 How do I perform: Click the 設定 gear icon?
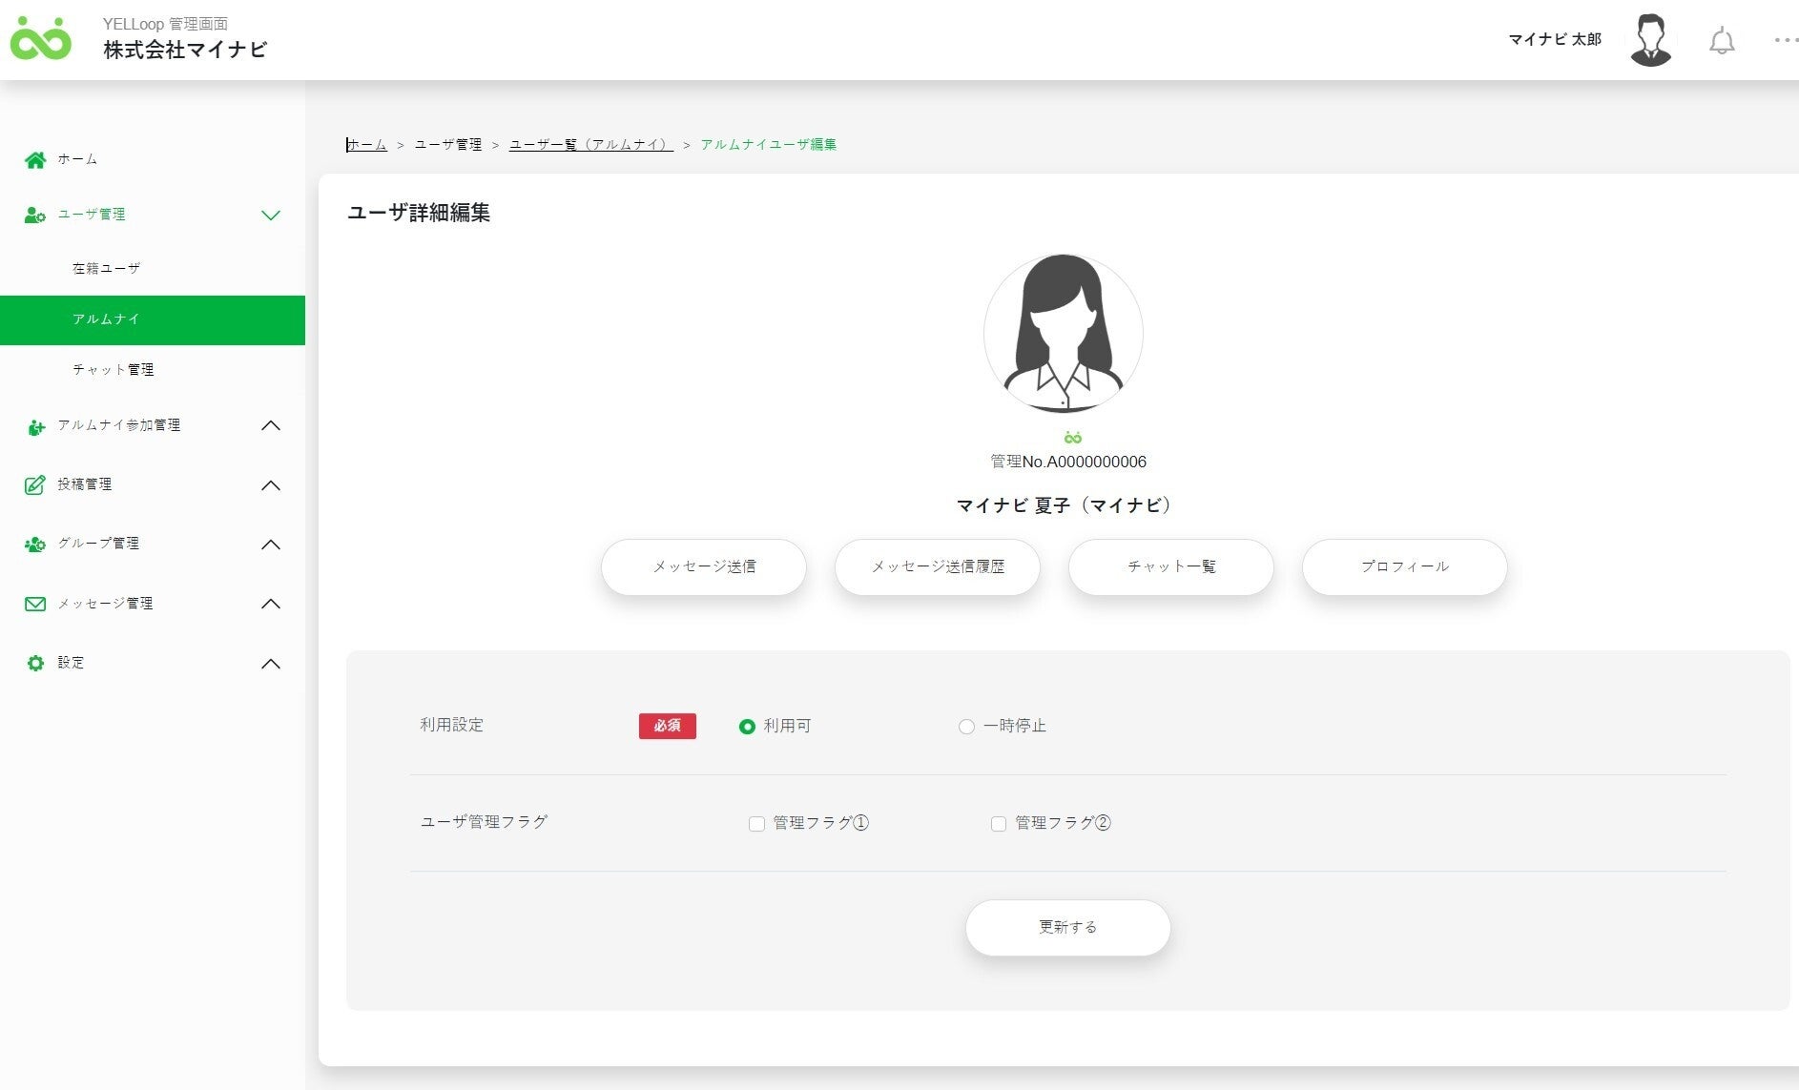point(35,662)
